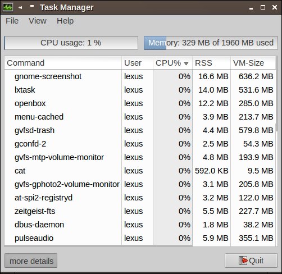Sort by the RSS column header
The height and width of the screenshot is (274, 282).
(211, 63)
